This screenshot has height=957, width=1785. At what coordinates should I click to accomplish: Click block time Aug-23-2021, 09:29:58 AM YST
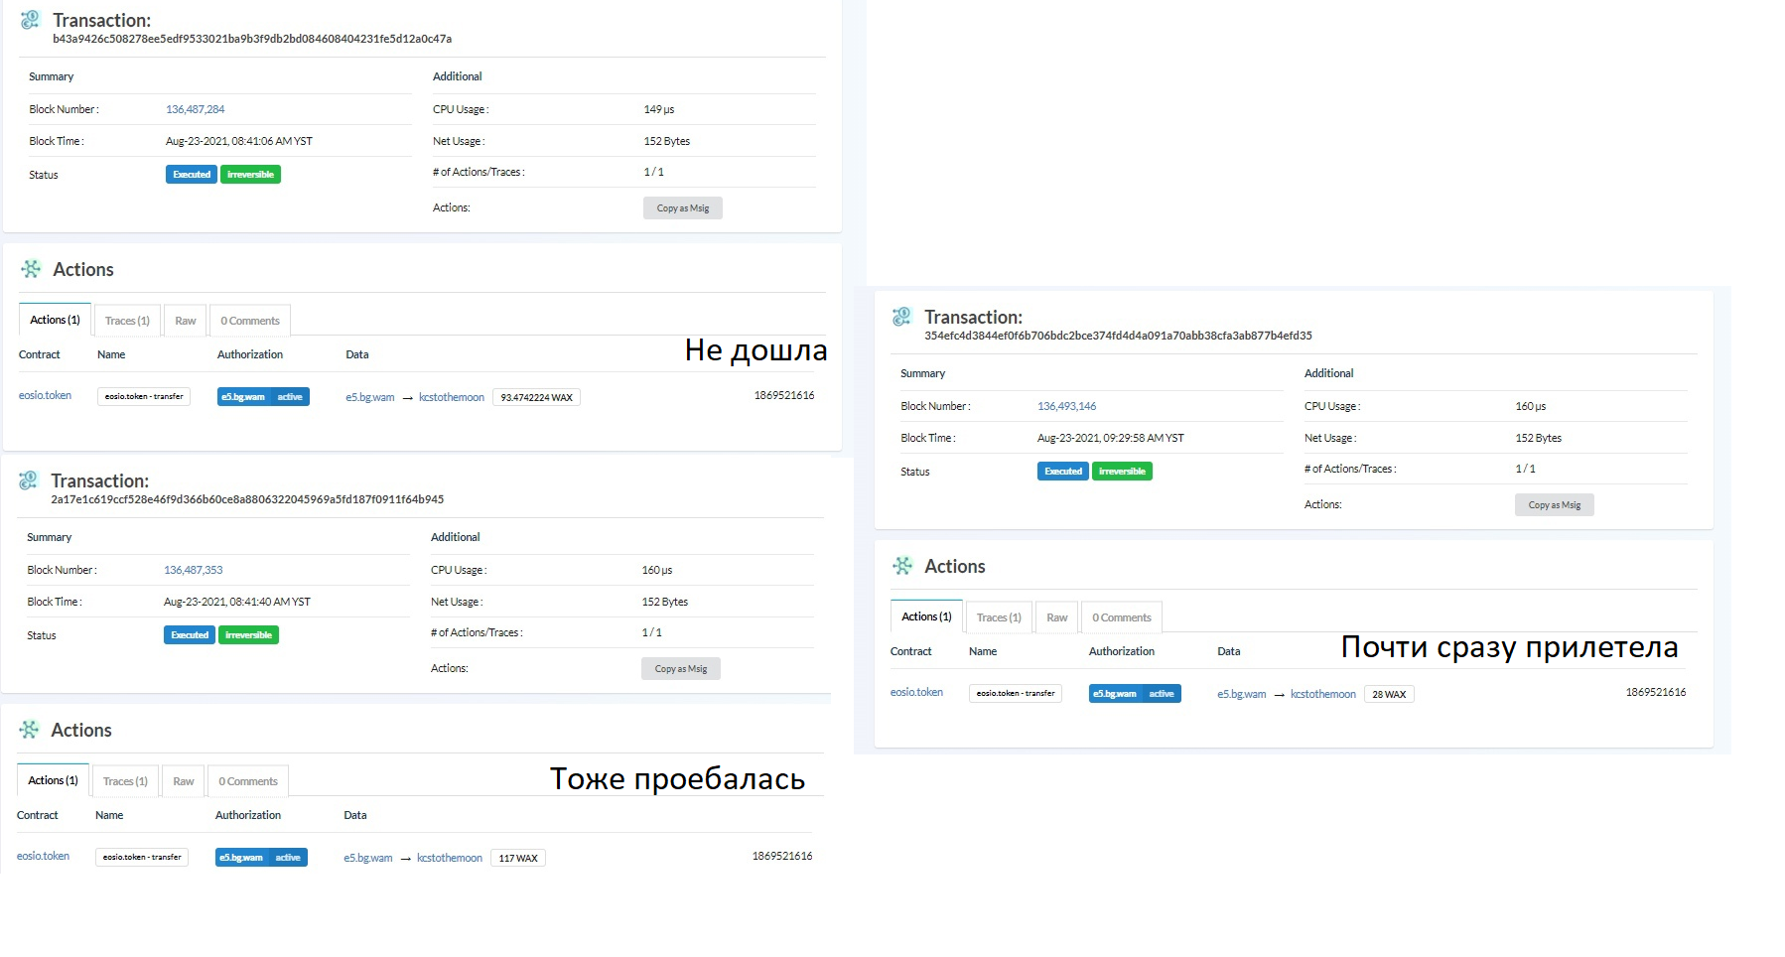tap(1111, 438)
